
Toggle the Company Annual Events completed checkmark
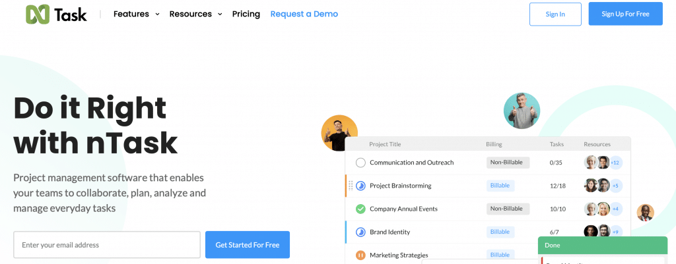[360, 209]
